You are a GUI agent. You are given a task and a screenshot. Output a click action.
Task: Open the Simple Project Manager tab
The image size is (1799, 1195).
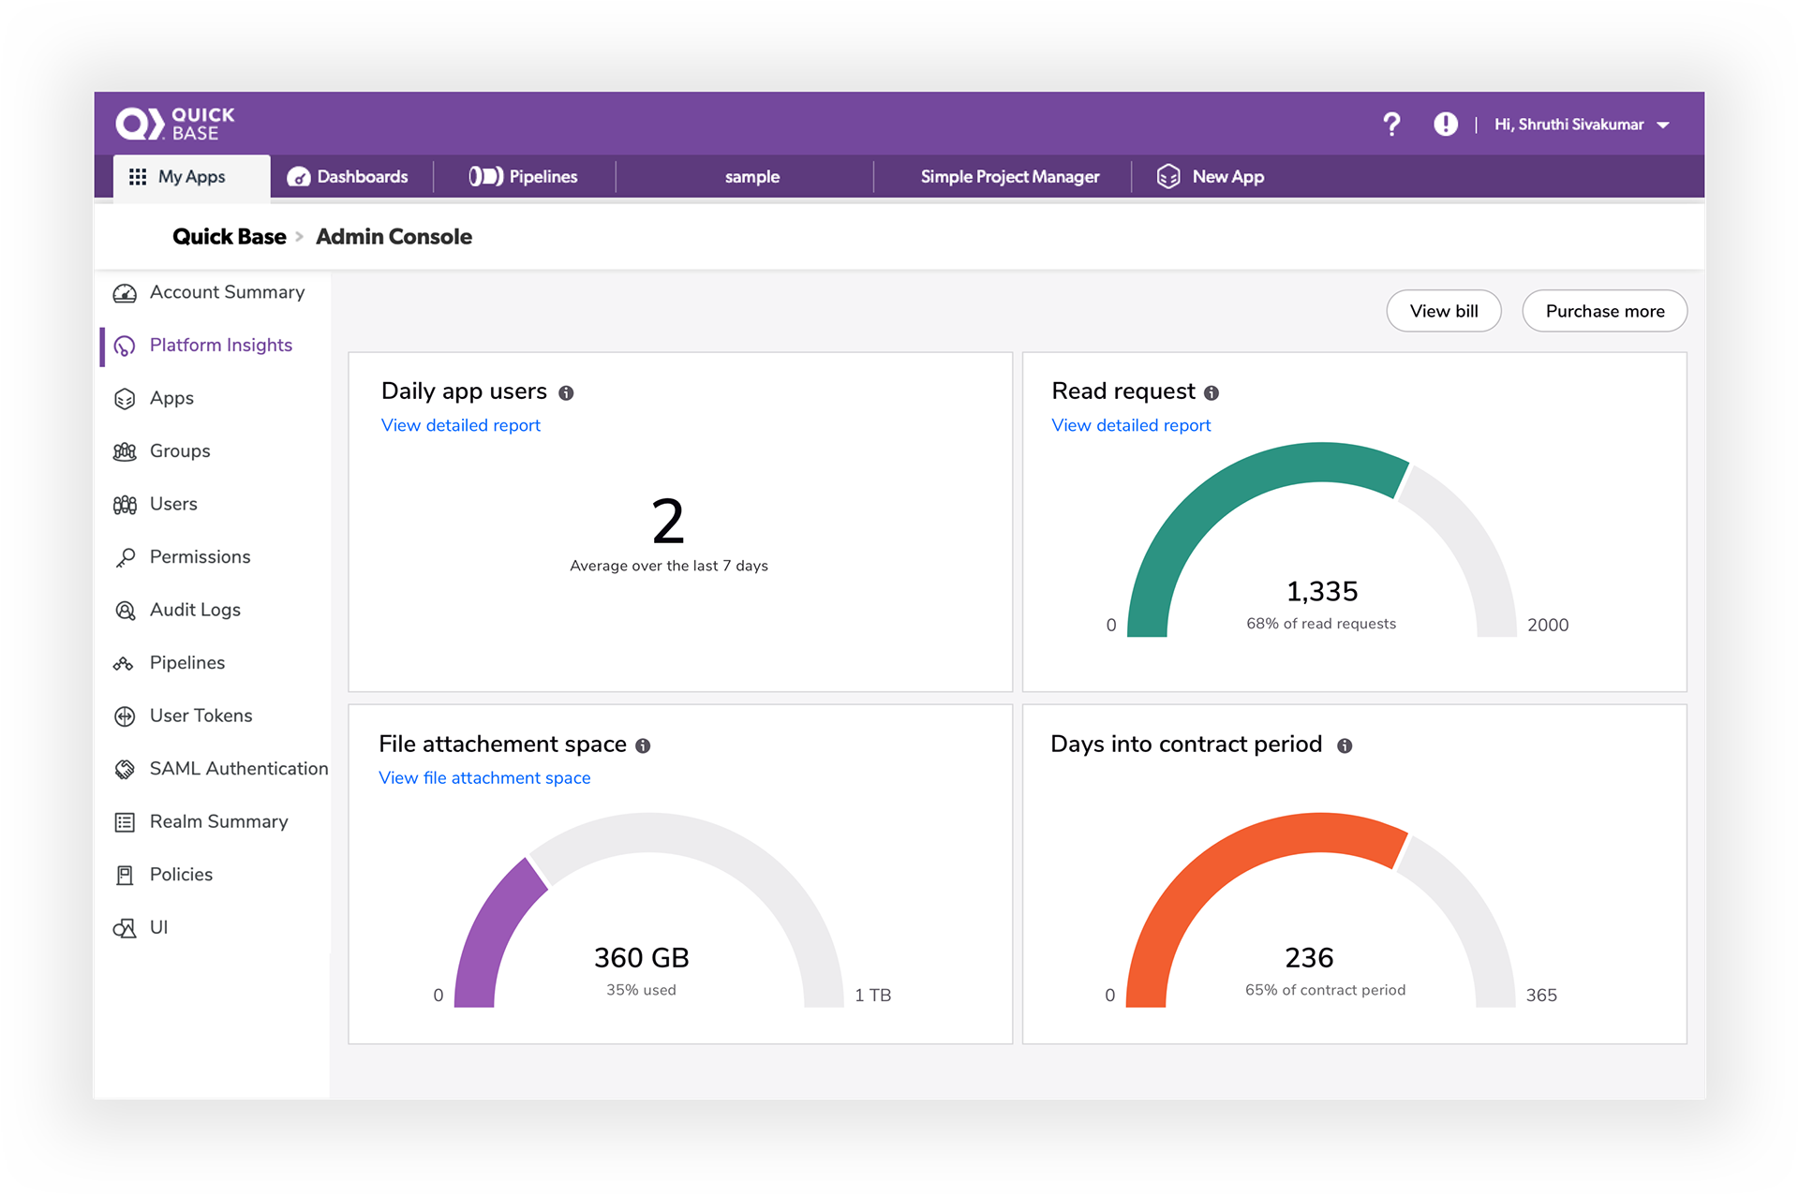(x=1010, y=177)
